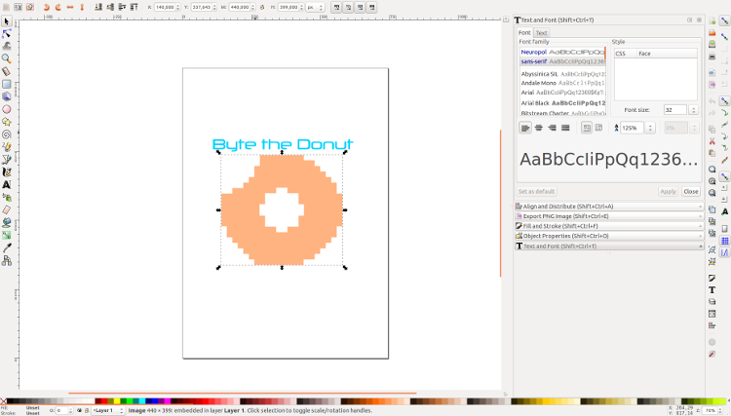Viewport: 731px width, 416px height.
Task: Flip selection horizontally
Action: (70, 7)
